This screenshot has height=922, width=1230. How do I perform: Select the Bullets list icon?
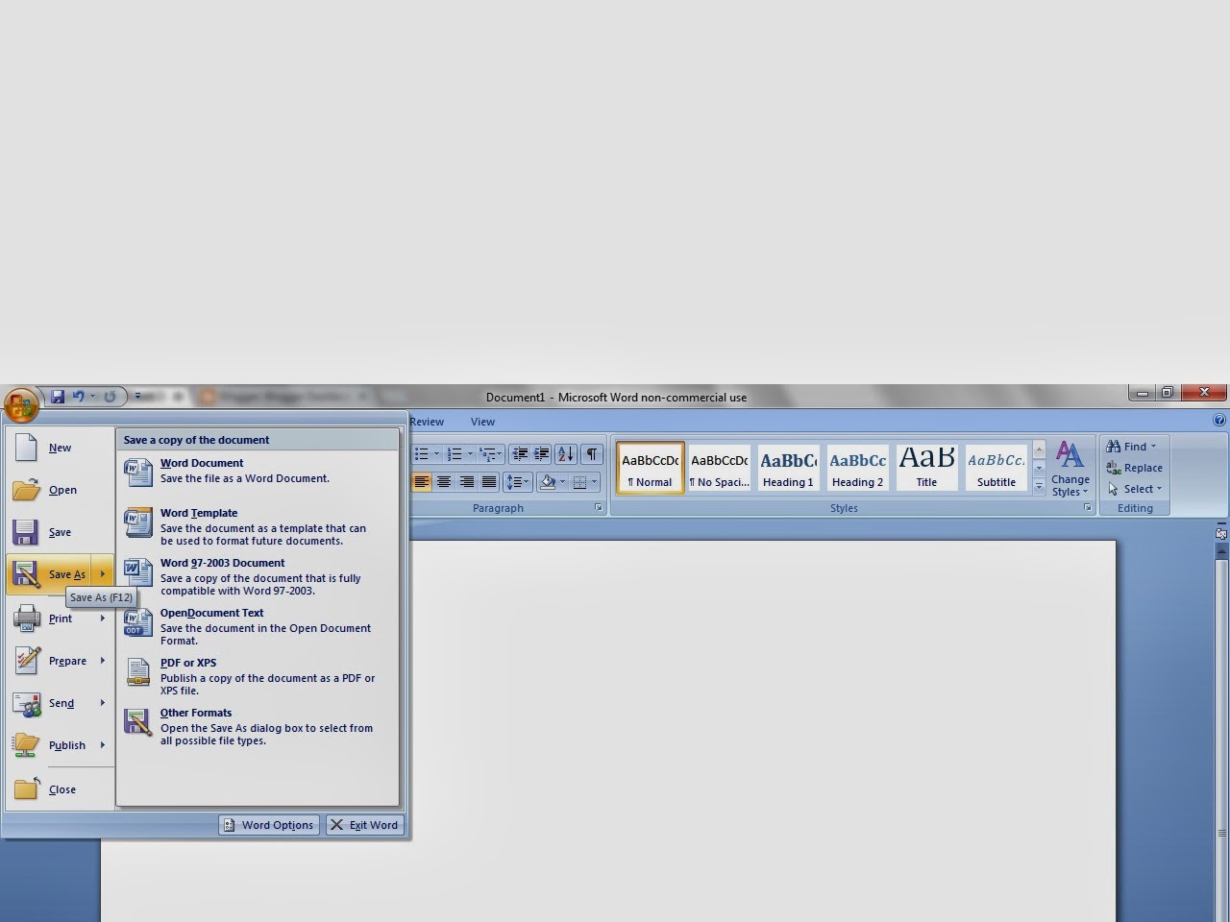click(x=421, y=453)
